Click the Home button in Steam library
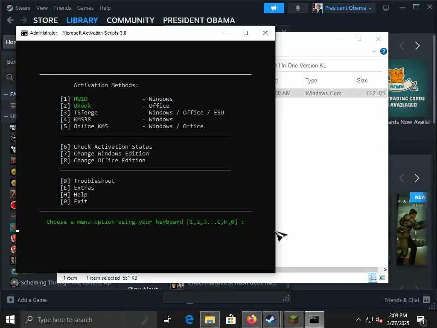The width and height of the screenshot is (437, 328). pos(9,42)
